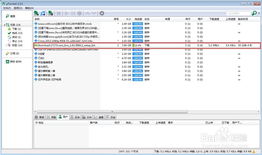The height and width of the screenshot is (155, 262).
Task: Click the Stop torrent icon
Action: pos(80,13)
